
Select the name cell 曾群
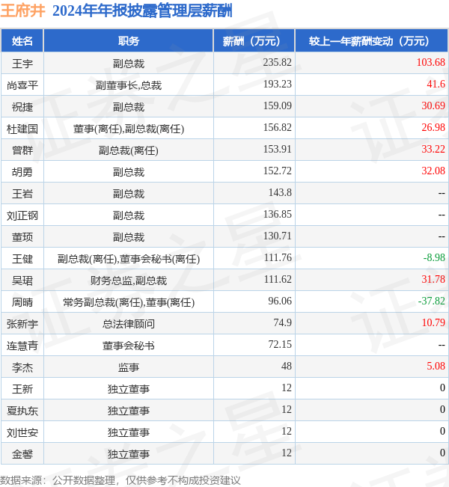coord(22,150)
